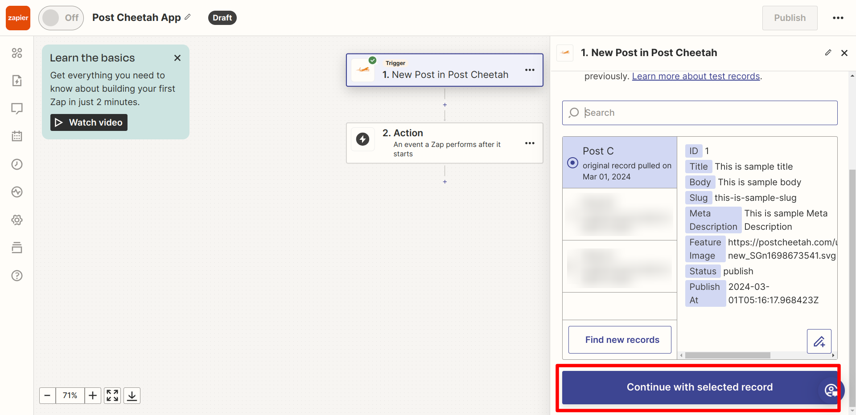Zoom out with minus button
Screen dimensions: 856x415
(x=47, y=395)
